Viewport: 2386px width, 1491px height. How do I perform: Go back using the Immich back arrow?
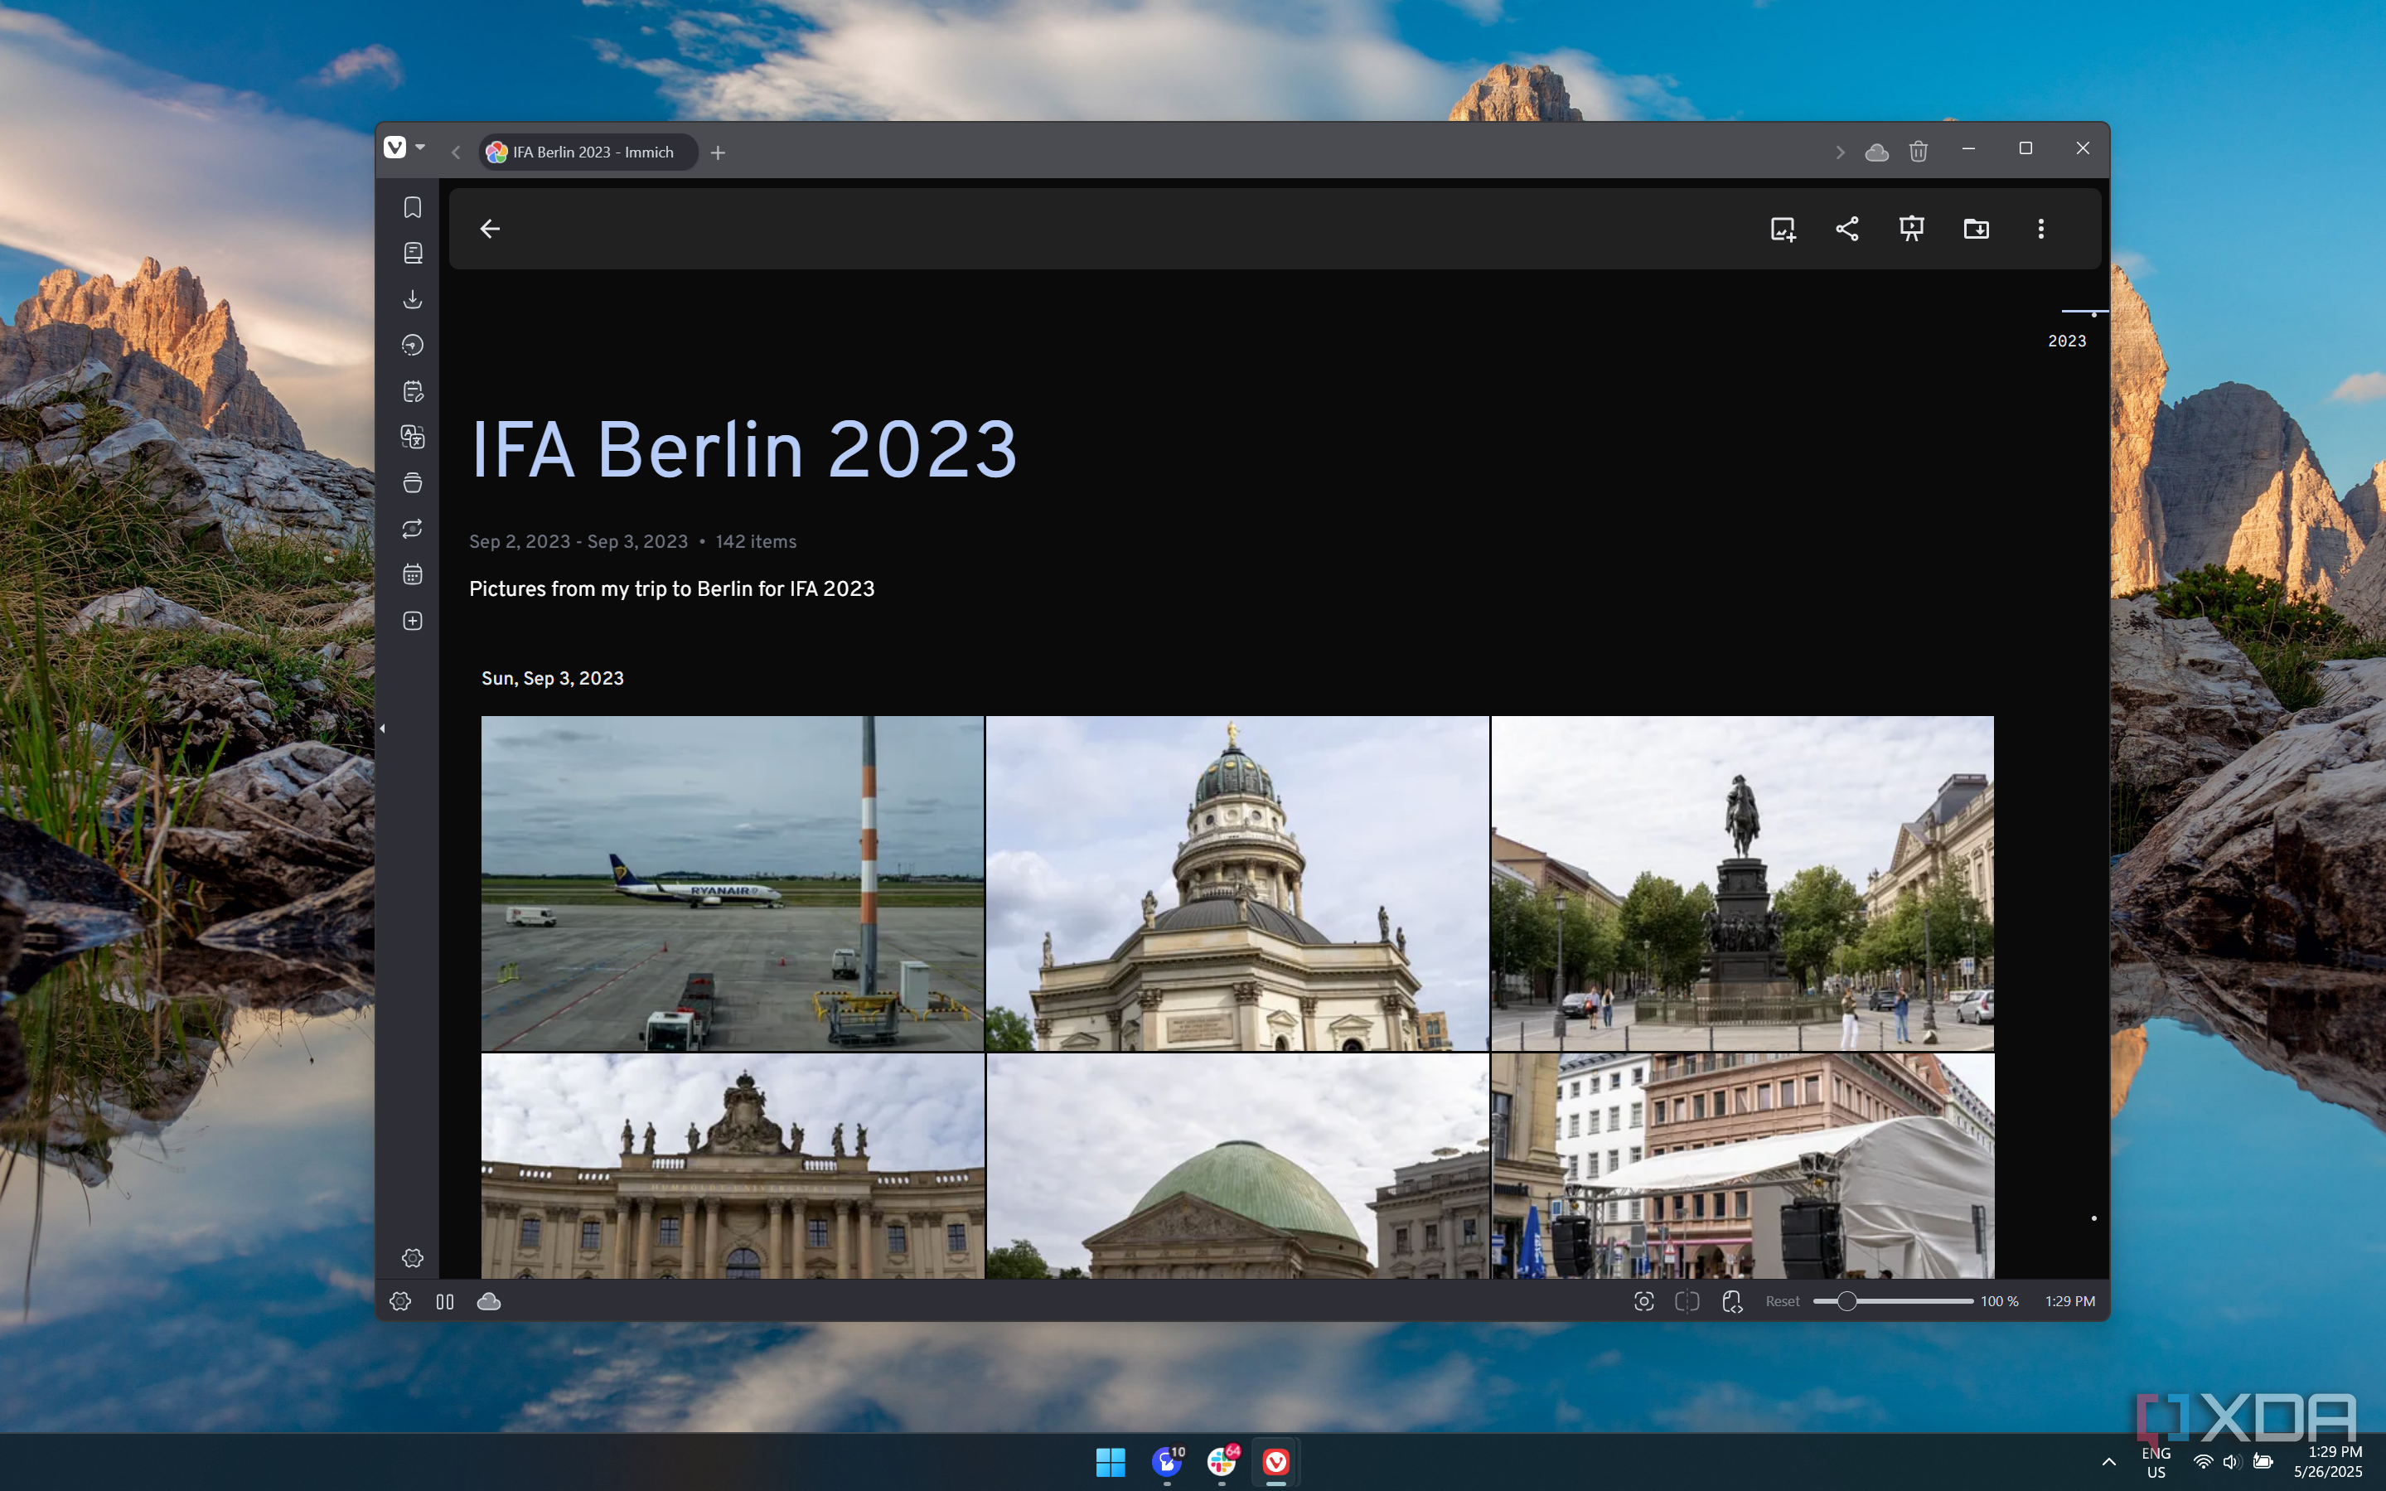click(x=490, y=229)
